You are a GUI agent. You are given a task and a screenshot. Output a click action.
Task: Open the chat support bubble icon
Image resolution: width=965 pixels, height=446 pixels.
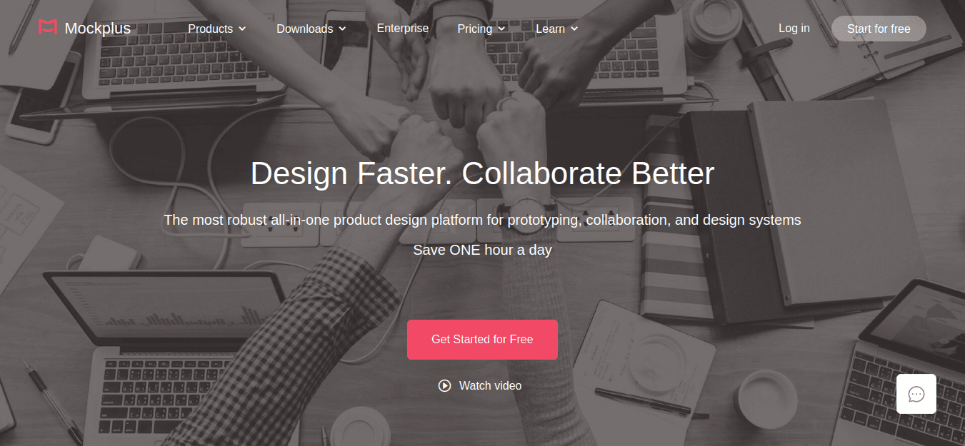point(916,394)
